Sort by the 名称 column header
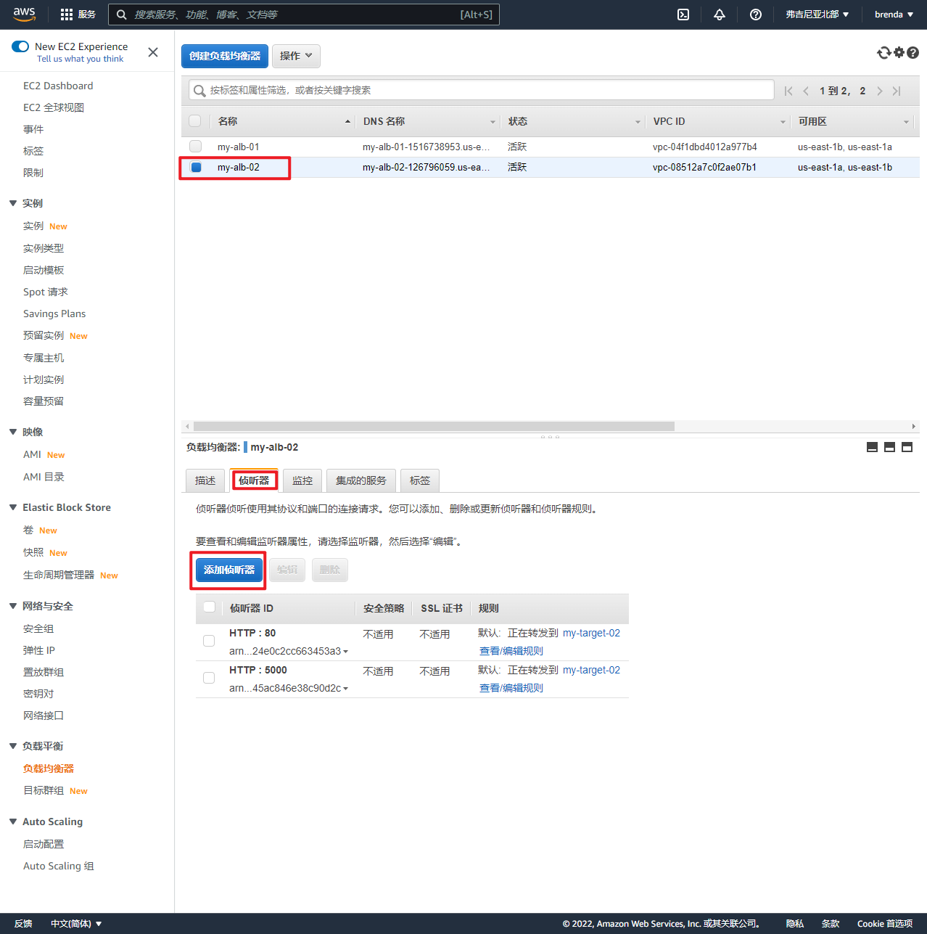The width and height of the screenshot is (927, 934). [x=283, y=121]
